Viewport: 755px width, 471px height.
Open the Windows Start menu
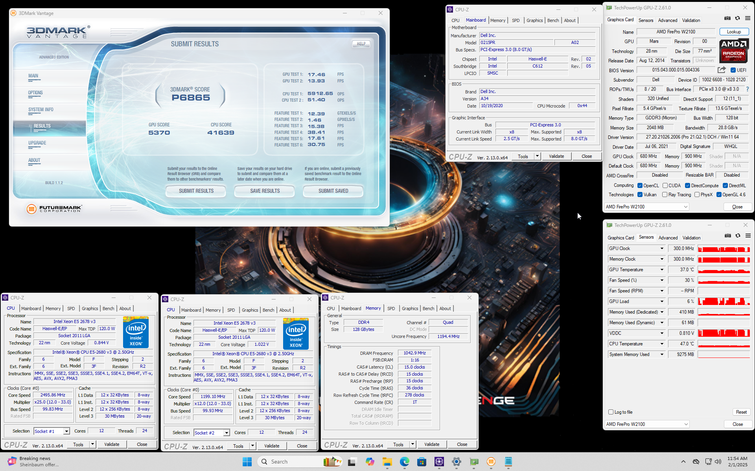tap(247, 462)
